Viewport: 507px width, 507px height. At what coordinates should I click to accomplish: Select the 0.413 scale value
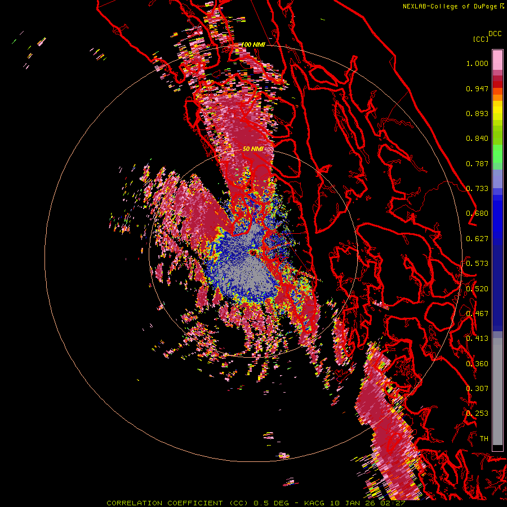click(477, 339)
